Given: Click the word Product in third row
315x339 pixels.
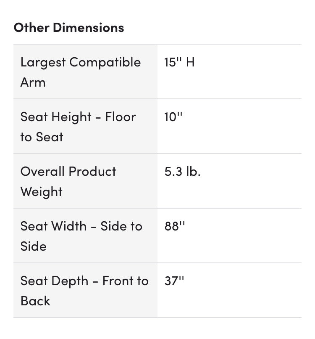Looking at the screenshot, I should (92, 172).
